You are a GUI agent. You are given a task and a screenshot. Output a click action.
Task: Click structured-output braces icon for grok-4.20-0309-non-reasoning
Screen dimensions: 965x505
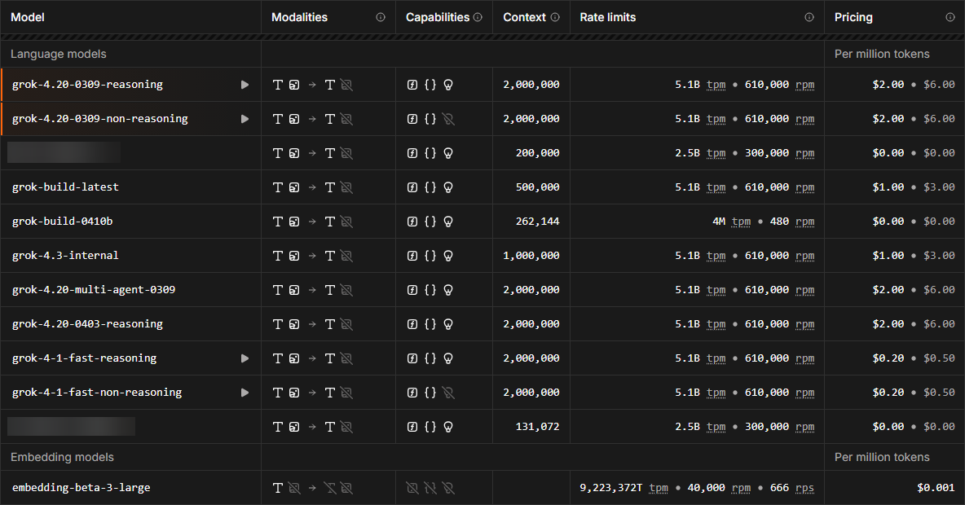click(x=430, y=119)
